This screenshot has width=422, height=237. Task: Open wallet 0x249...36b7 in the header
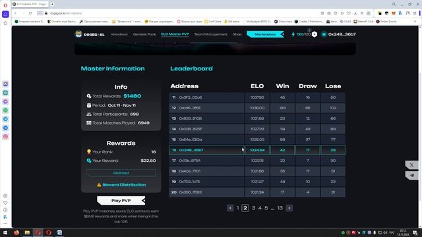click(338, 34)
